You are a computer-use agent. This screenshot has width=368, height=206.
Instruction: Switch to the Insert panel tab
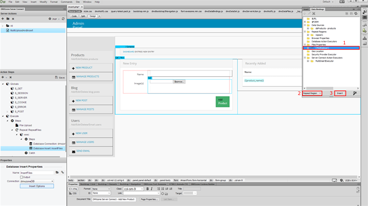point(306,10)
